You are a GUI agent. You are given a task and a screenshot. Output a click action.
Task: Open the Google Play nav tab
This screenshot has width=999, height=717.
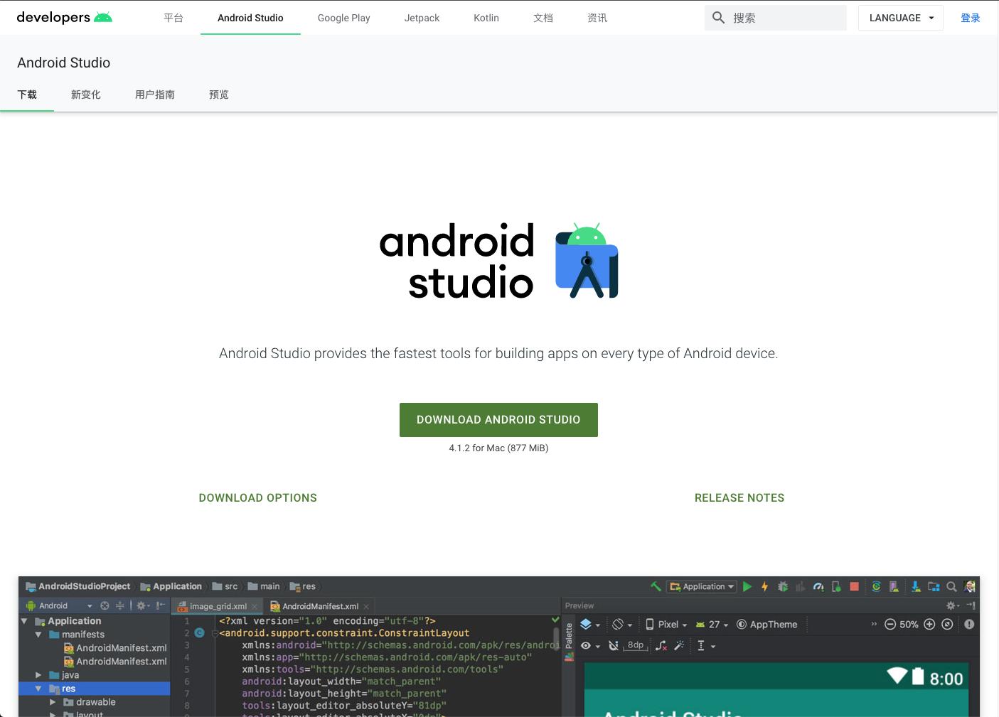(343, 18)
